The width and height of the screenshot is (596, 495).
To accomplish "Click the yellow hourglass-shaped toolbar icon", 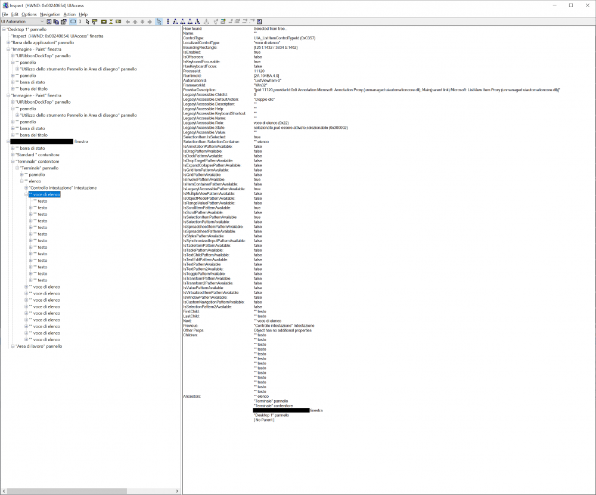I will coord(111,21).
